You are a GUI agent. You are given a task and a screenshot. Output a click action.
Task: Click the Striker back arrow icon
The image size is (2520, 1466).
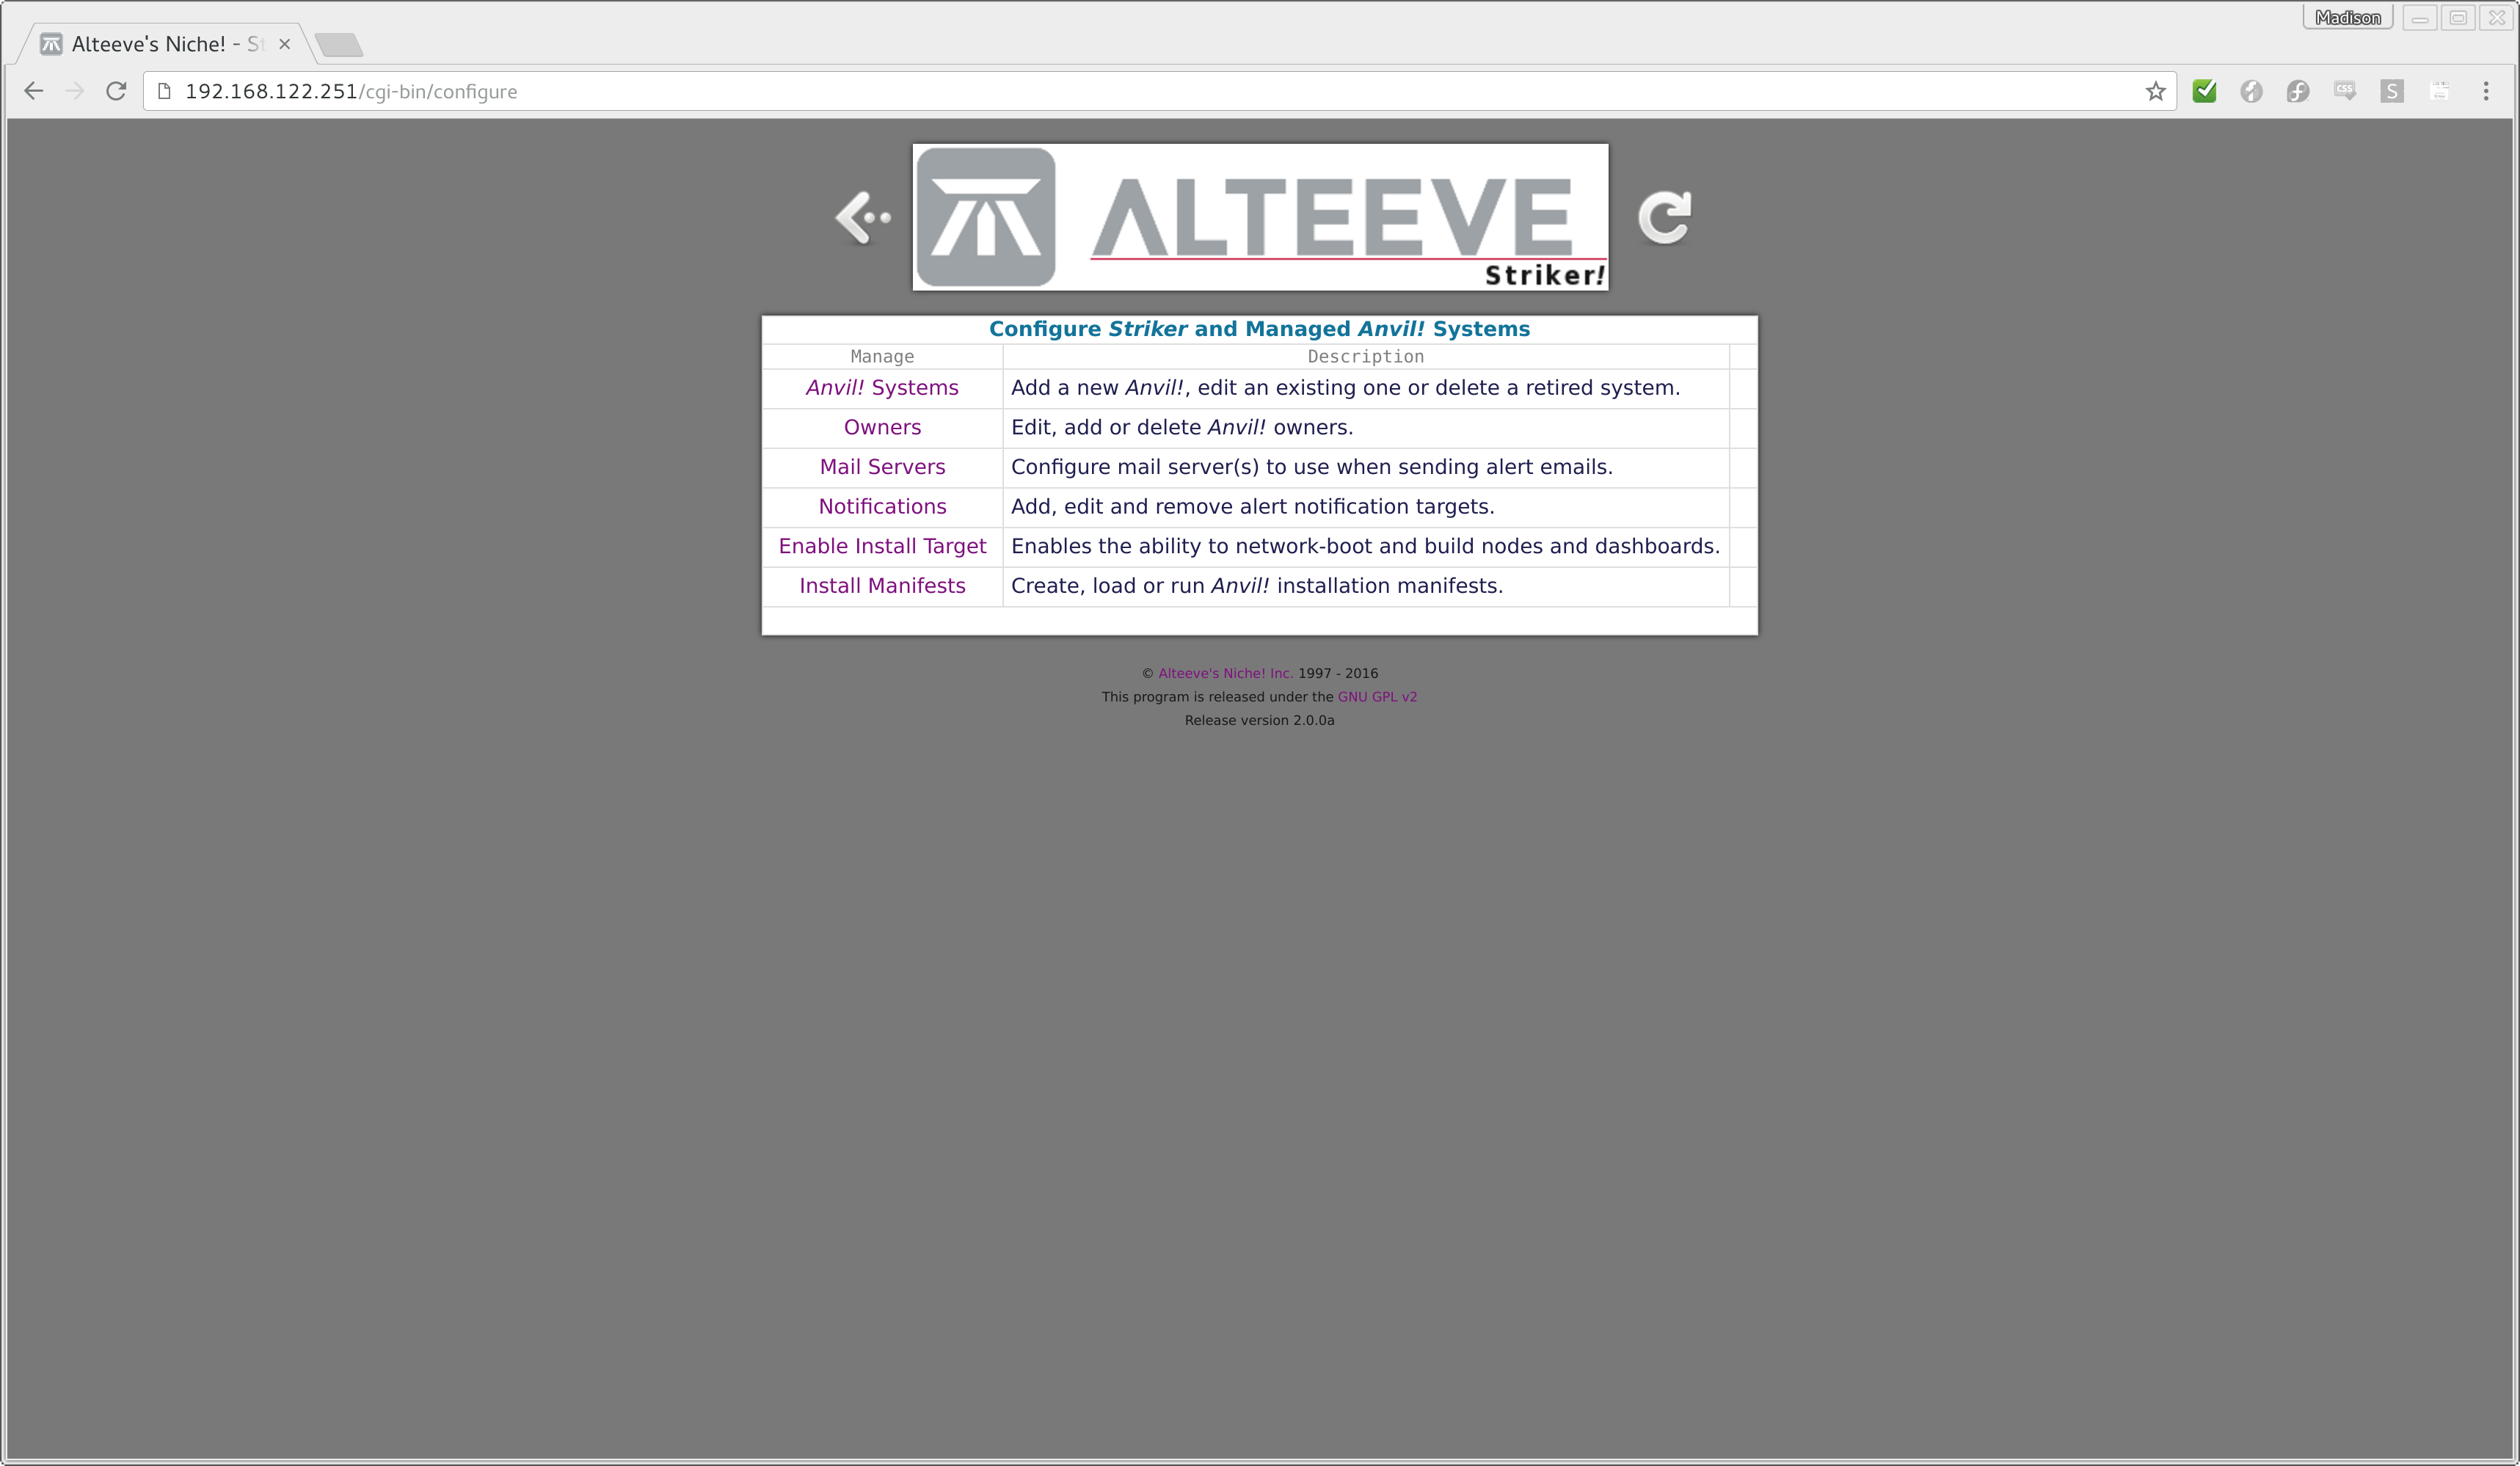click(863, 217)
